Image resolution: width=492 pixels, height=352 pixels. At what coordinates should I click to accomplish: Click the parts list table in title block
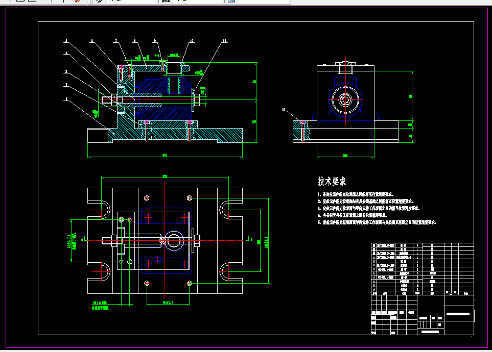tap(423, 269)
